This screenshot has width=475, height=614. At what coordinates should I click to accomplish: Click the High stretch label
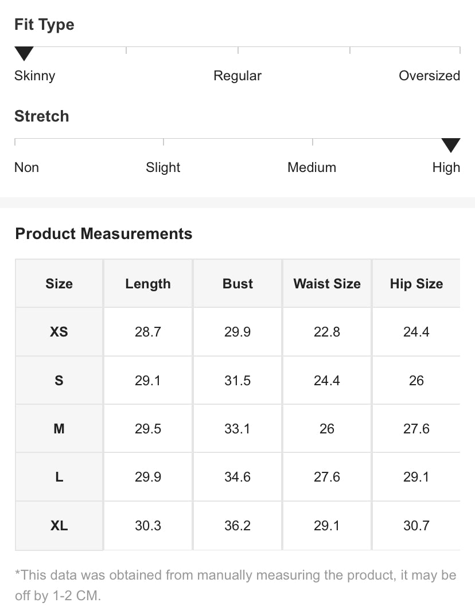point(446,167)
